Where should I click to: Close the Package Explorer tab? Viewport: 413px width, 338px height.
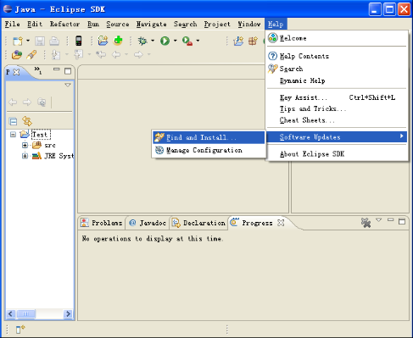pyautogui.click(x=17, y=72)
